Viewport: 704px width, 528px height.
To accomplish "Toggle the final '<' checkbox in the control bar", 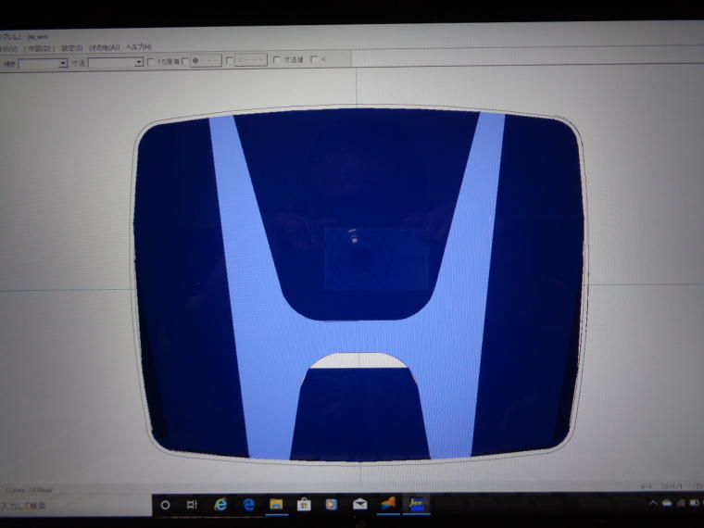I will pyautogui.click(x=314, y=59).
